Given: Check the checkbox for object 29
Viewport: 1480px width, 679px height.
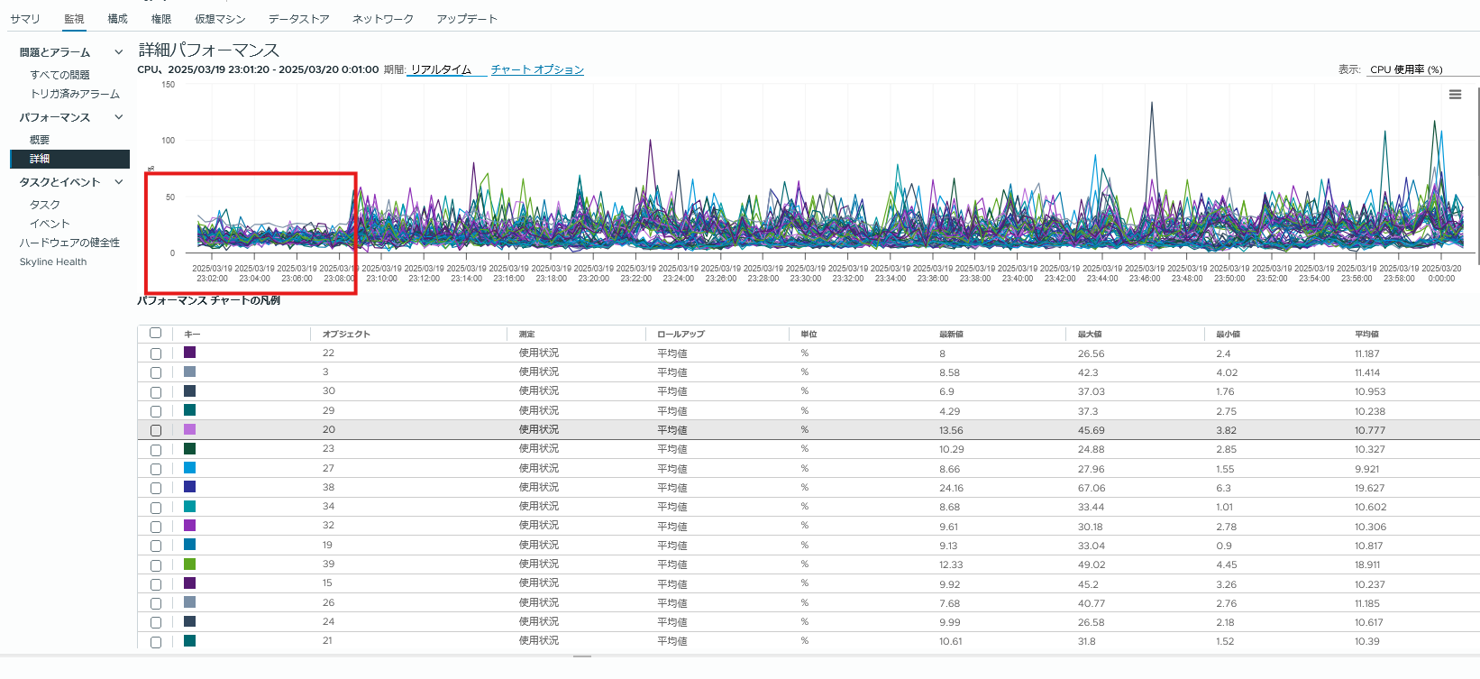Looking at the screenshot, I should point(156,411).
